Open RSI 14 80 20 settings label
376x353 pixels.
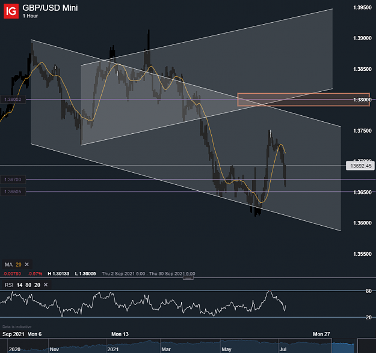(22, 285)
